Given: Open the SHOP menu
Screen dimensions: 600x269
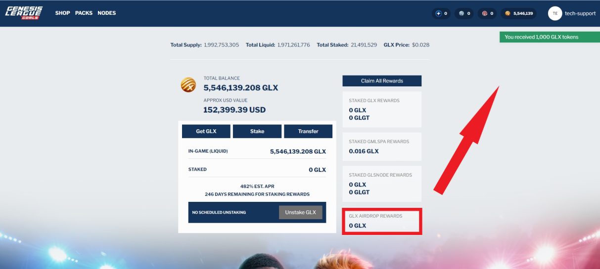Looking at the screenshot, I should (x=62, y=13).
